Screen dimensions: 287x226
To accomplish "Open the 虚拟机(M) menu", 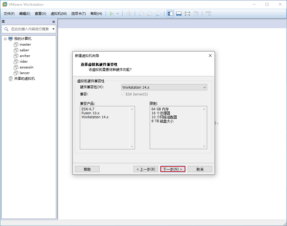I will 58,13.
